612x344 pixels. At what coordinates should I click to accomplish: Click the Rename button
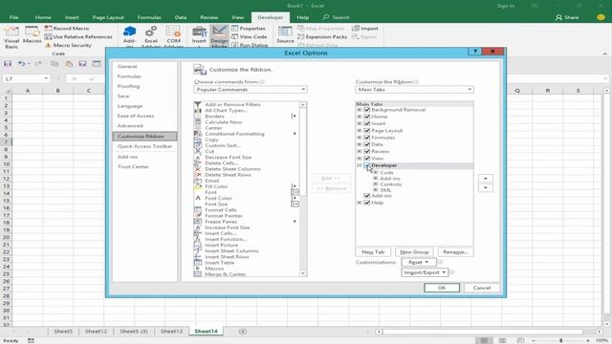click(455, 252)
